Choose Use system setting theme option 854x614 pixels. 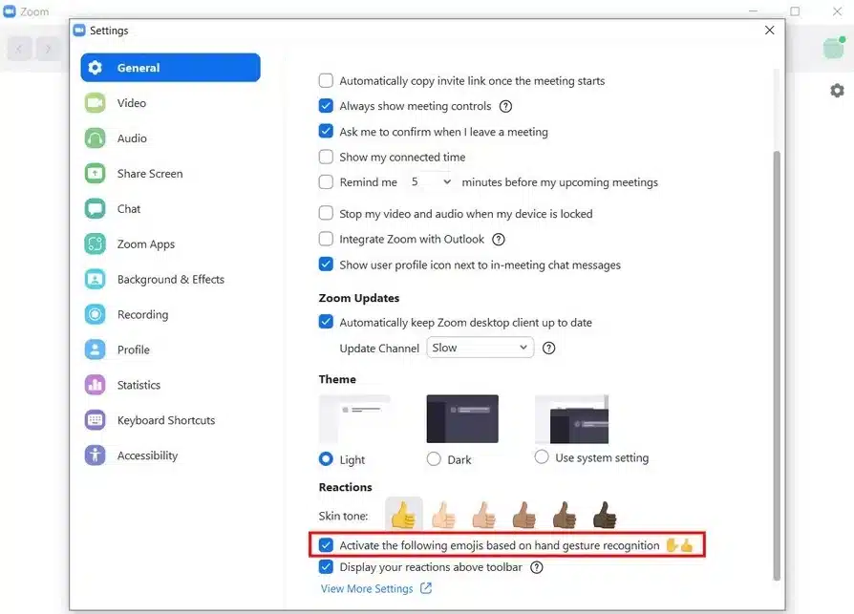point(542,456)
